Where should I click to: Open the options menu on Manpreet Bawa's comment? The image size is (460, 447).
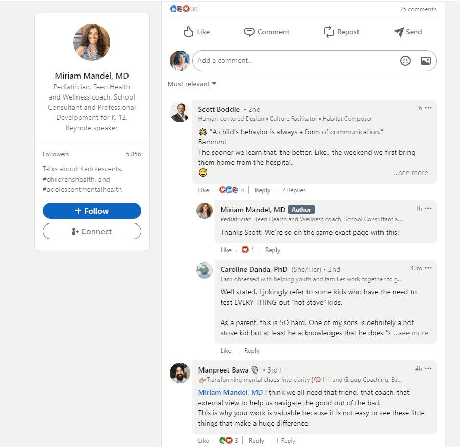click(428, 368)
